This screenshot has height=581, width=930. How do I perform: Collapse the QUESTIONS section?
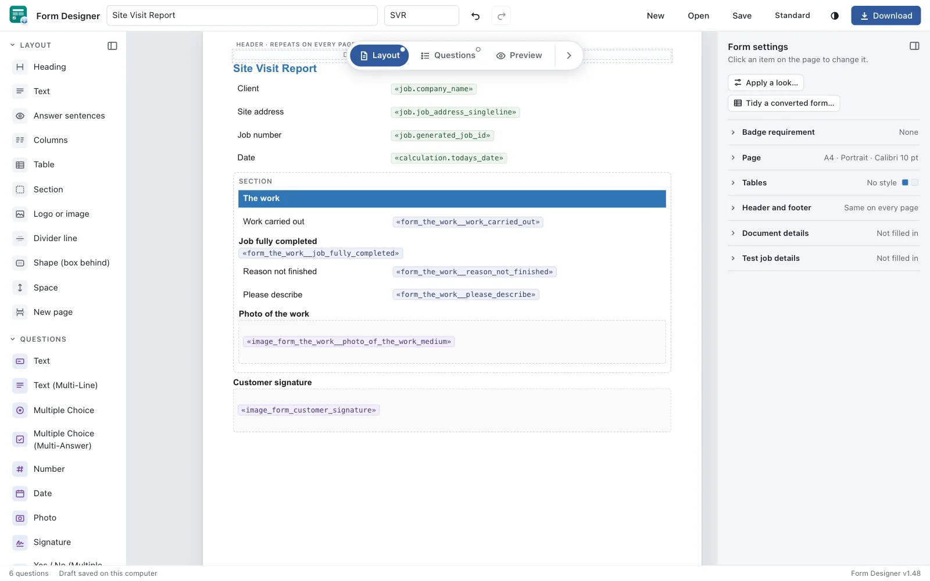coord(38,339)
